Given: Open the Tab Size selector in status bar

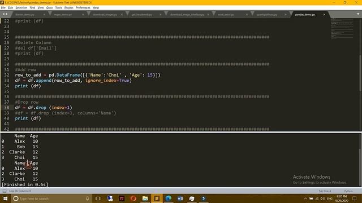Looking at the screenshot, I should [x=325, y=191].
